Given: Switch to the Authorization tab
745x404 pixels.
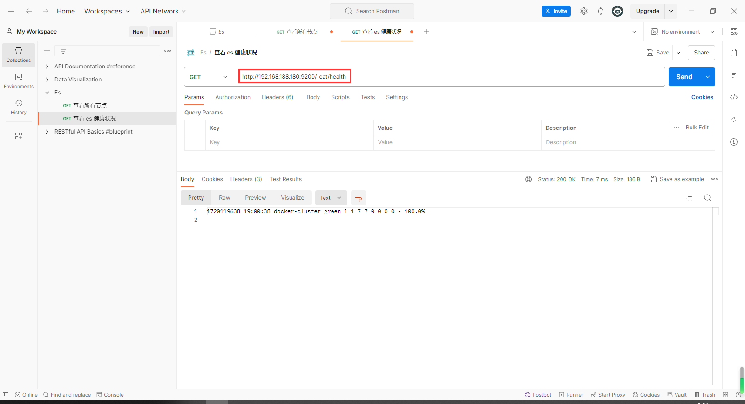Looking at the screenshot, I should (233, 97).
